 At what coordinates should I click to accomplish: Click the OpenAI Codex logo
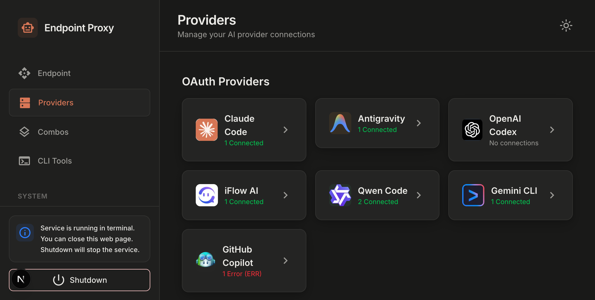coord(472,130)
